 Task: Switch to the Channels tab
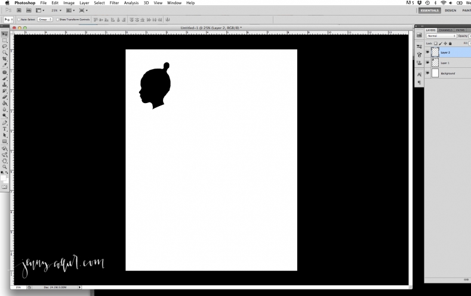click(x=445, y=30)
